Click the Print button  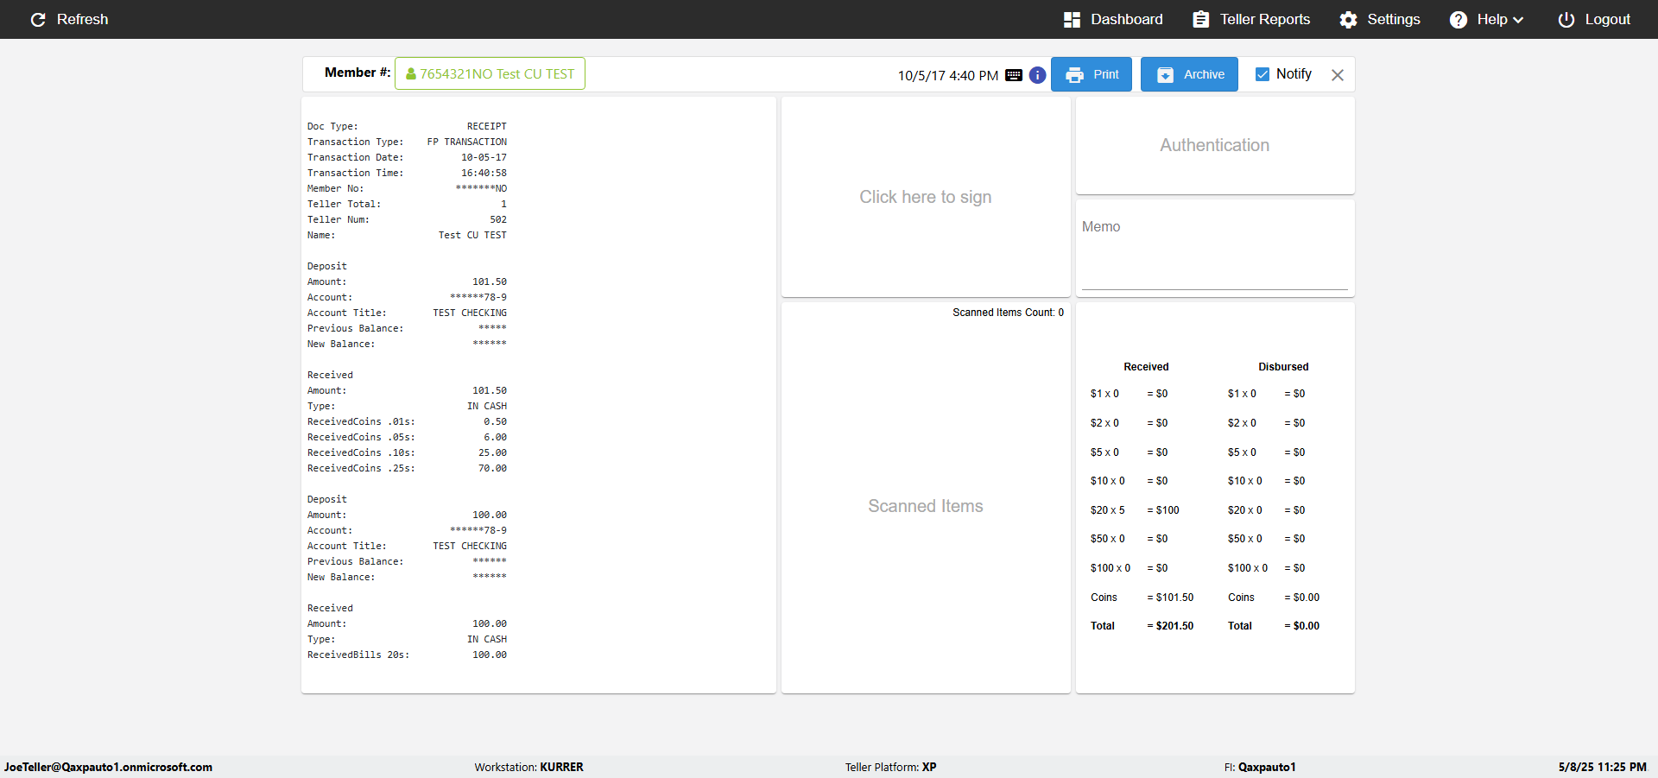(x=1092, y=74)
